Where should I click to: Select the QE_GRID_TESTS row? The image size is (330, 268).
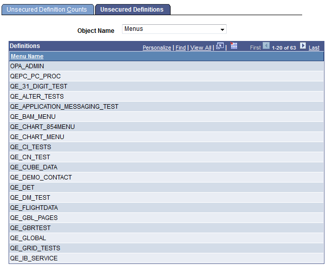166,248
